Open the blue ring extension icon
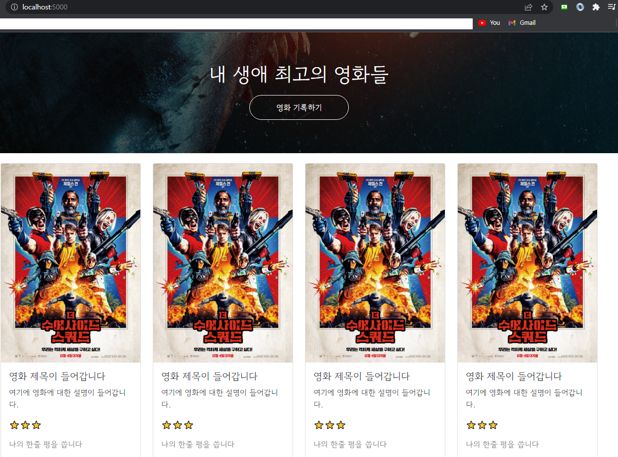Image resolution: width=618 pixels, height=457 pixels. (x=580, y=7)
